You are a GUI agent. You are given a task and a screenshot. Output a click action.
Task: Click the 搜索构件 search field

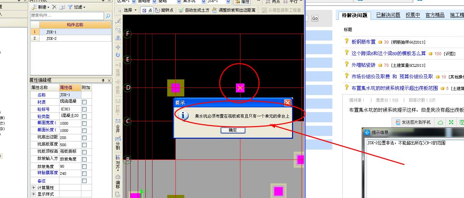point(67,16)
